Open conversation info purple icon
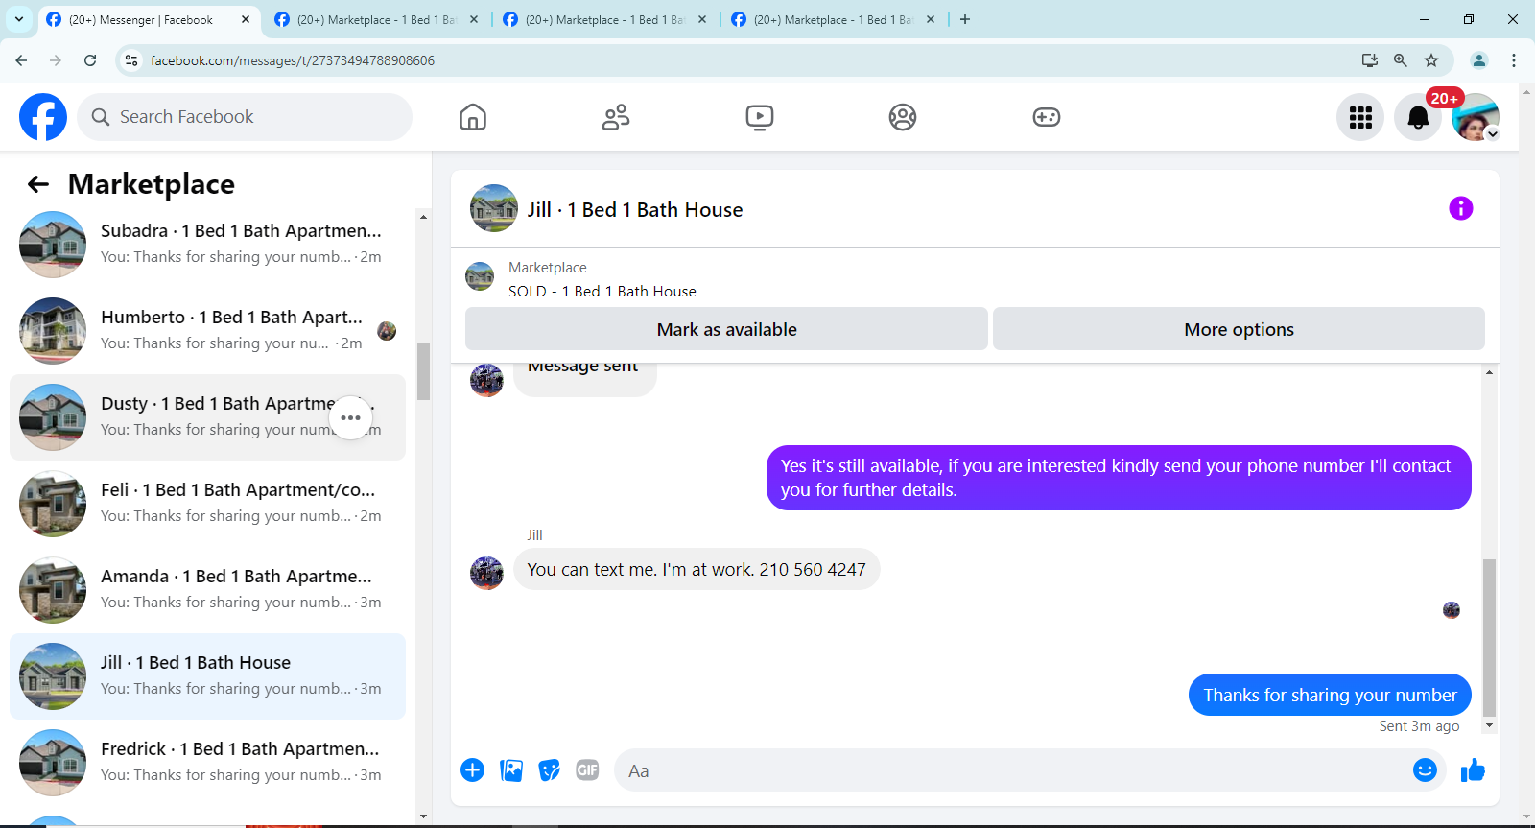 1461,208
